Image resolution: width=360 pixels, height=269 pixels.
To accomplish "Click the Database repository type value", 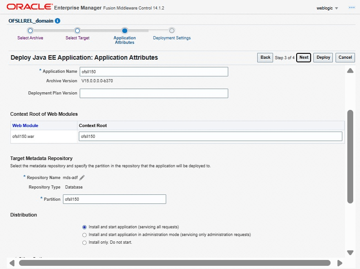I will [x=74, y=187].
